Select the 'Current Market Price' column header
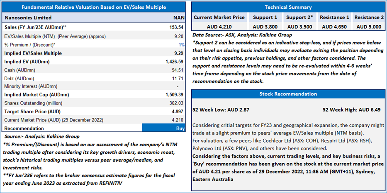This screenshot has height=193, width=387. [x=219, y=17]
